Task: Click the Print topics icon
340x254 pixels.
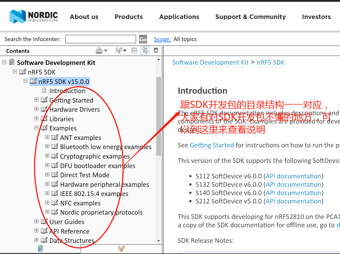Action: tap(99, 50)
